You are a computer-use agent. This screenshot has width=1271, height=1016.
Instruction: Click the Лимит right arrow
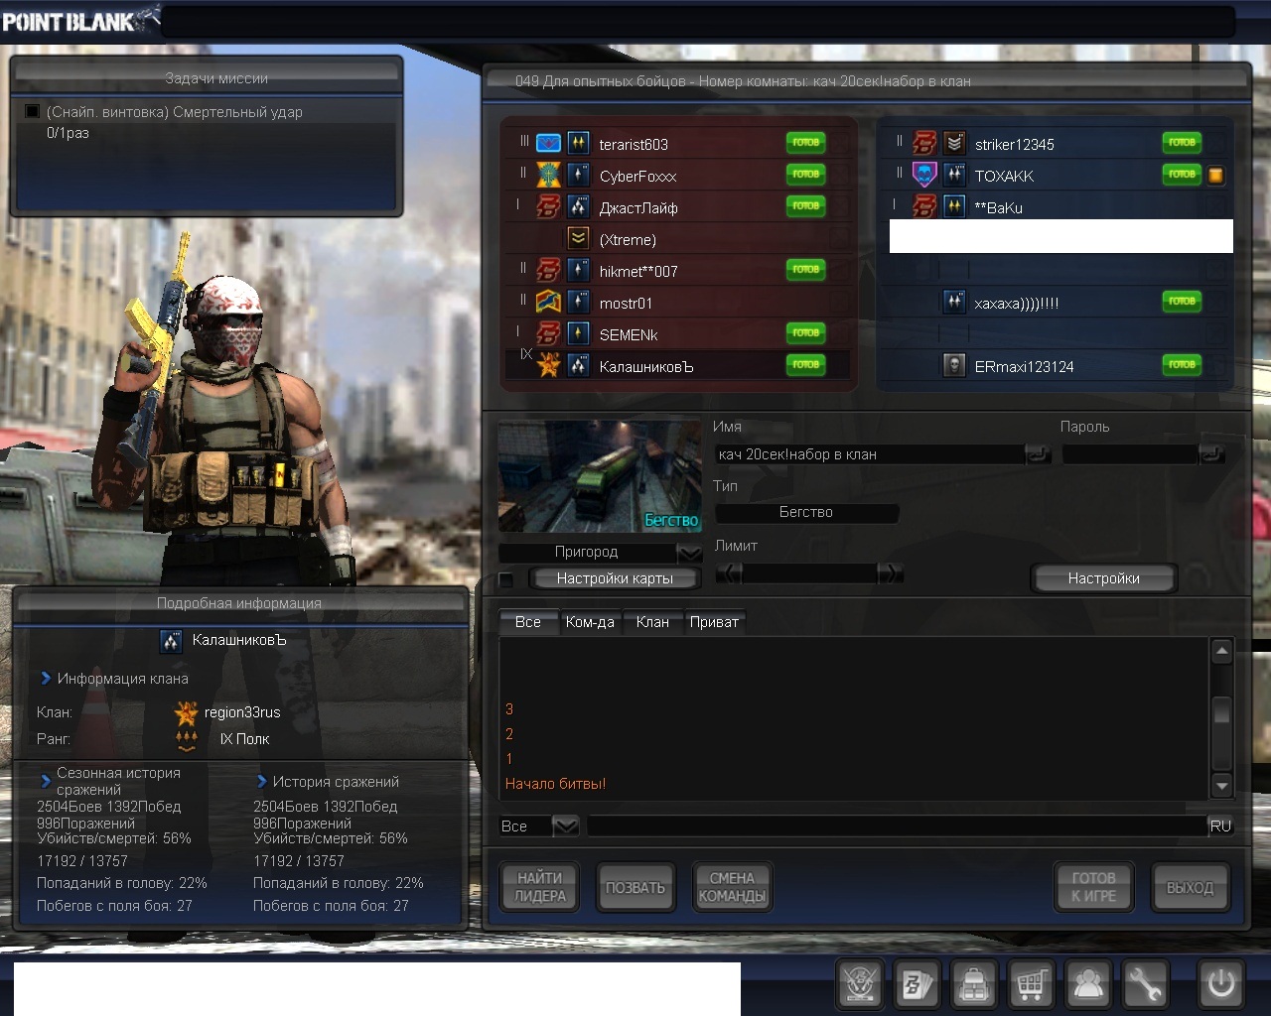point(891,572)
